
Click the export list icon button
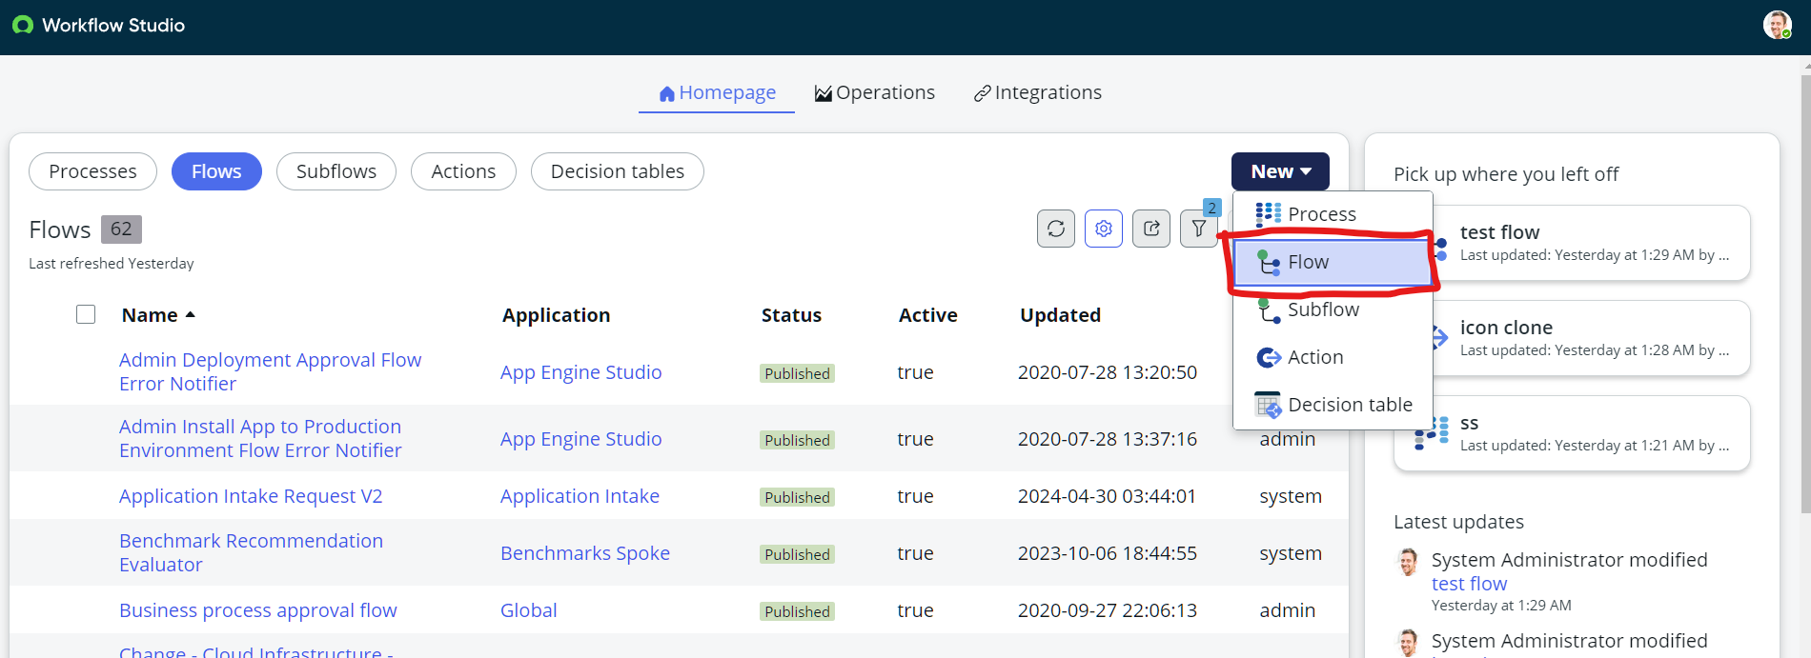pyautogui.click(x=1151, y=229)
